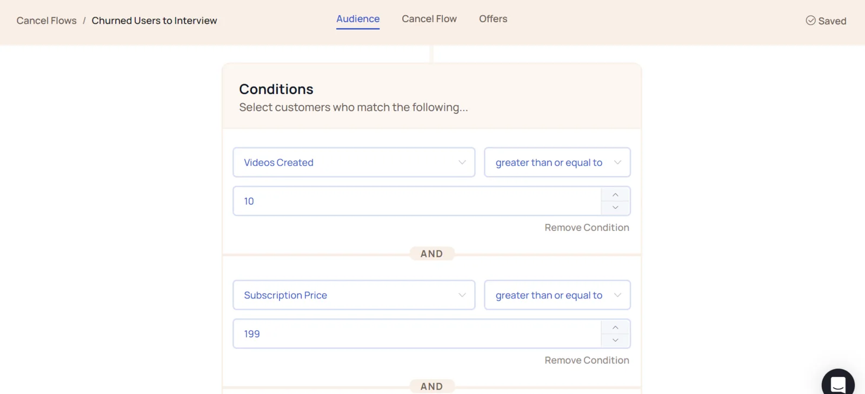Image resolution: width=865 pixels, height=394 pixels.
Task: Switch to the Cancel Flow tab
Action: click(x=429, y=19)
